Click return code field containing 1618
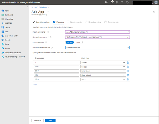This screenshot has height=124, width=159. 57,79
